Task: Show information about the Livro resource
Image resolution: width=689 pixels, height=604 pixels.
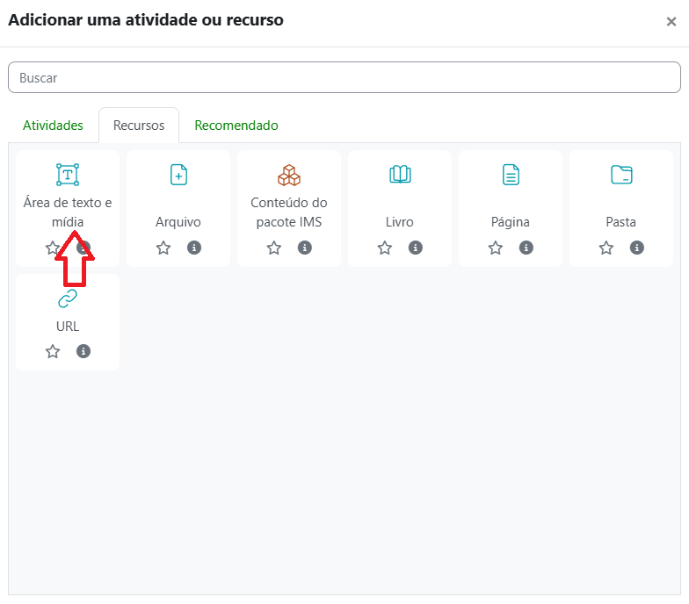Action: [x=416, y=248]
